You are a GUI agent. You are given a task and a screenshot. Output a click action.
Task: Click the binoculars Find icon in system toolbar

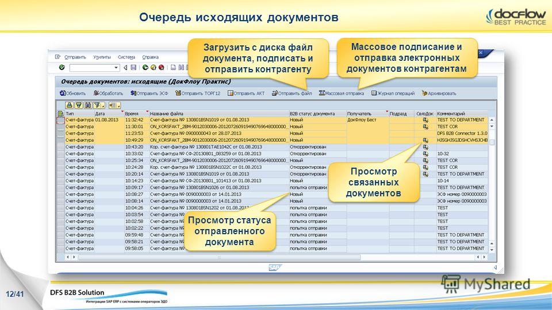coord(181,68)
